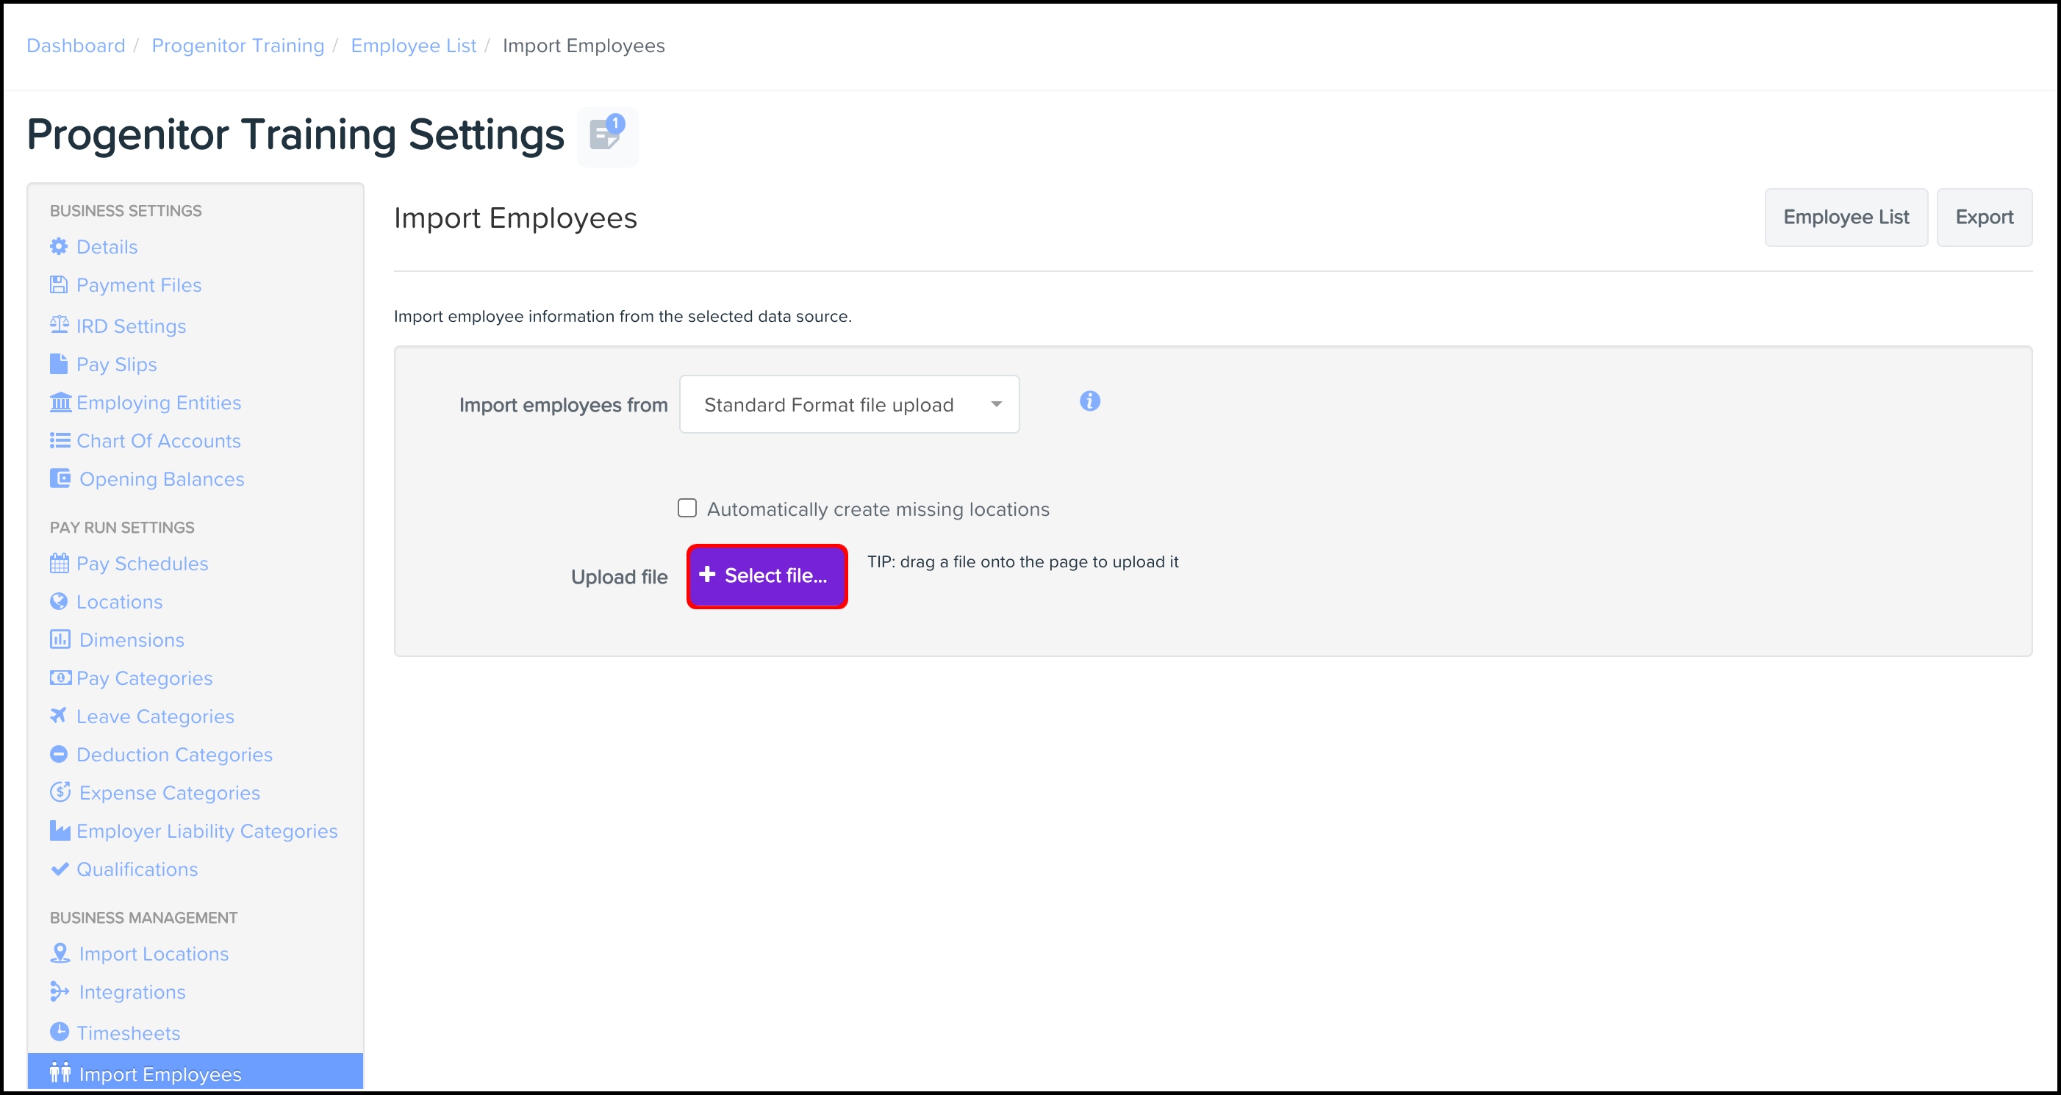Open the data source selection menu
This screenshot has width=2061, height=1095.
tap(848, 404)
